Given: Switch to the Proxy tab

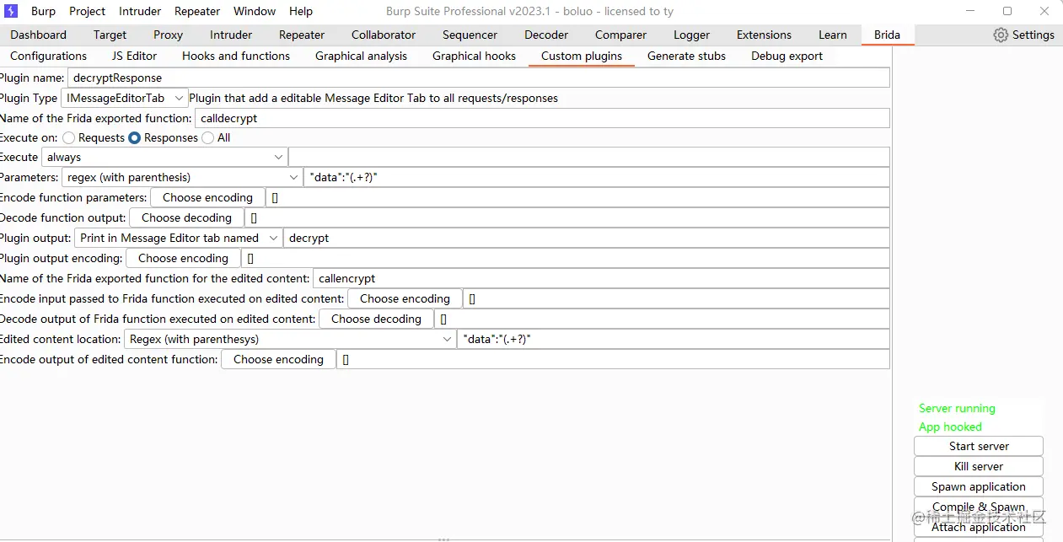Looking at the screenshot, I should 168,35.
